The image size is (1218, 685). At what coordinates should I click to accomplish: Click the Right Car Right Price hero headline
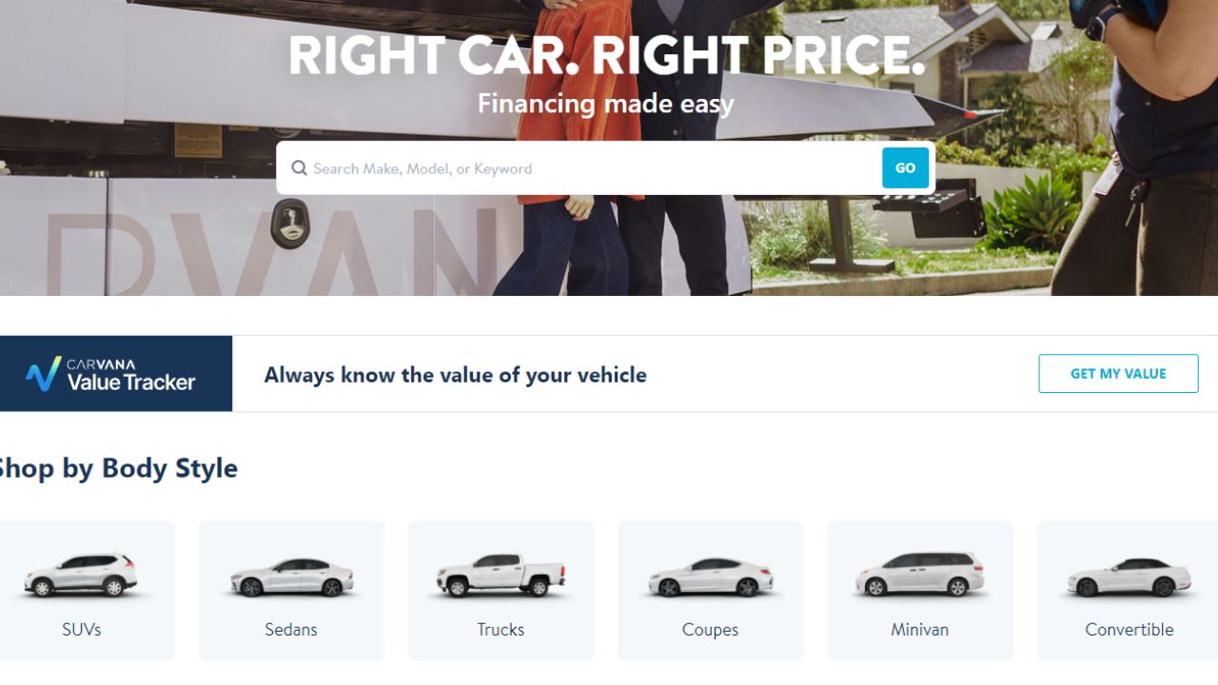[606, 55]
